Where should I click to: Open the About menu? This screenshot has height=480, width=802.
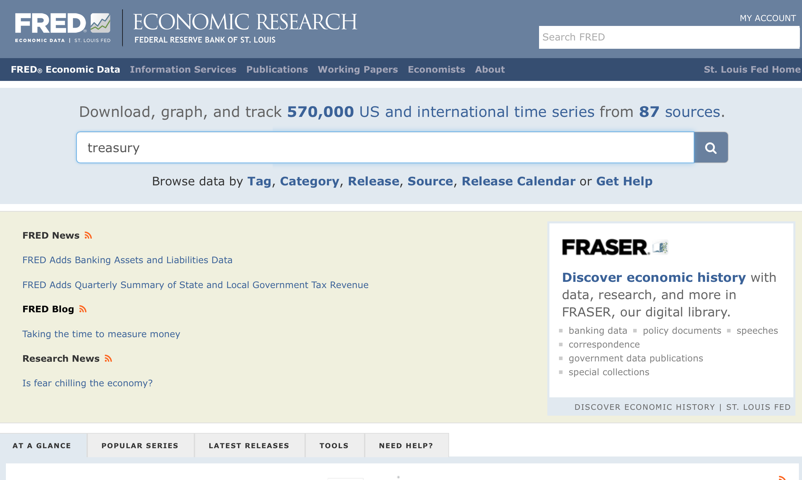pos(490,70)
